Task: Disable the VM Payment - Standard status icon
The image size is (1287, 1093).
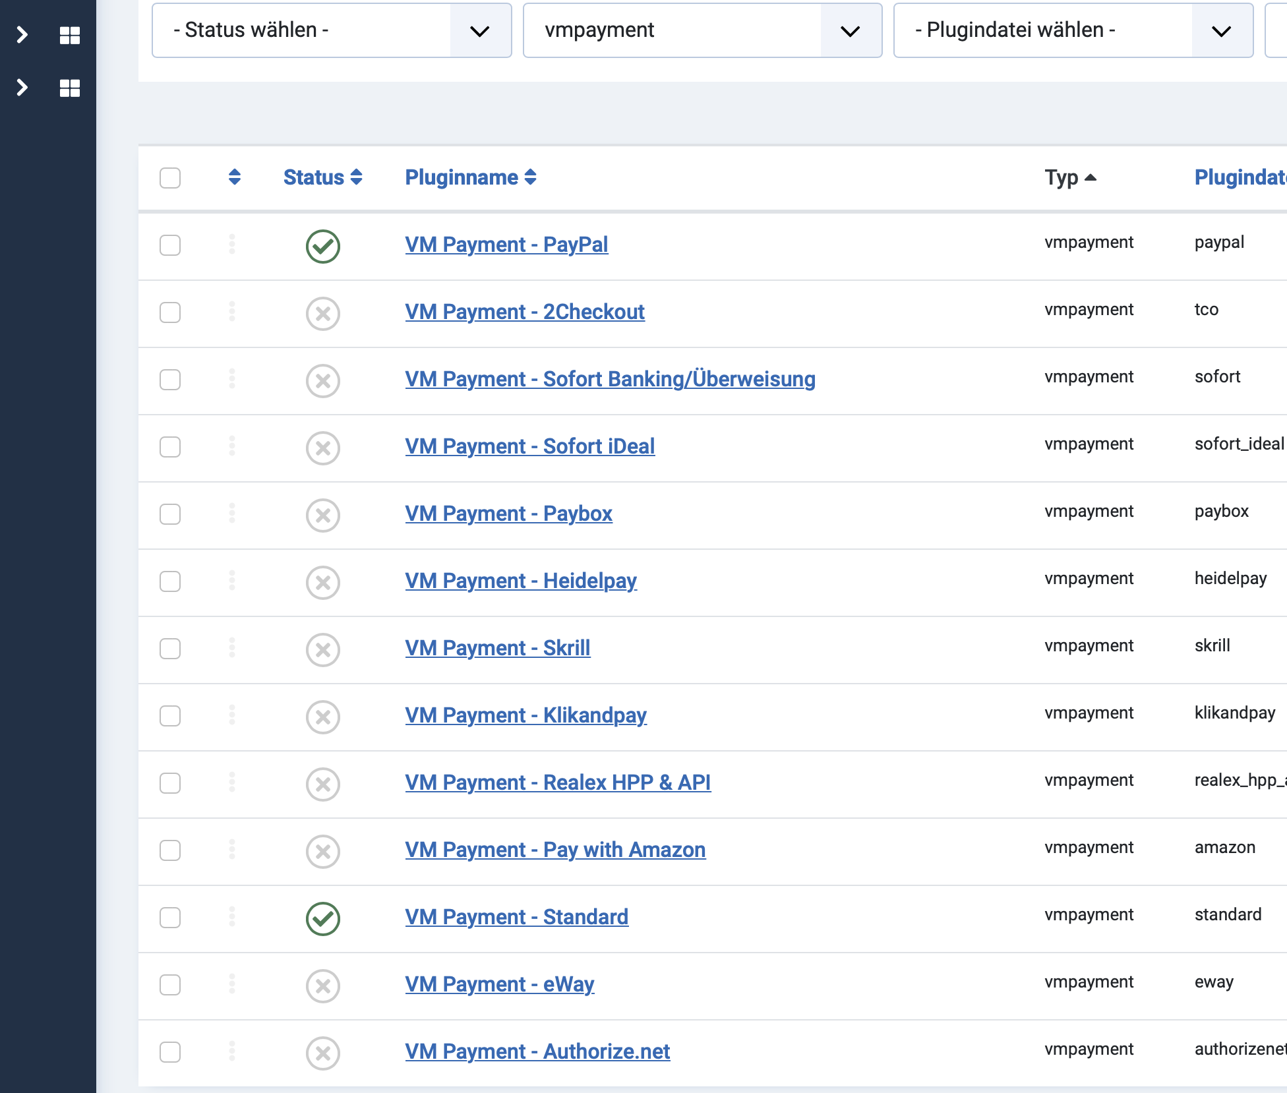Action: tap(322, 918)
